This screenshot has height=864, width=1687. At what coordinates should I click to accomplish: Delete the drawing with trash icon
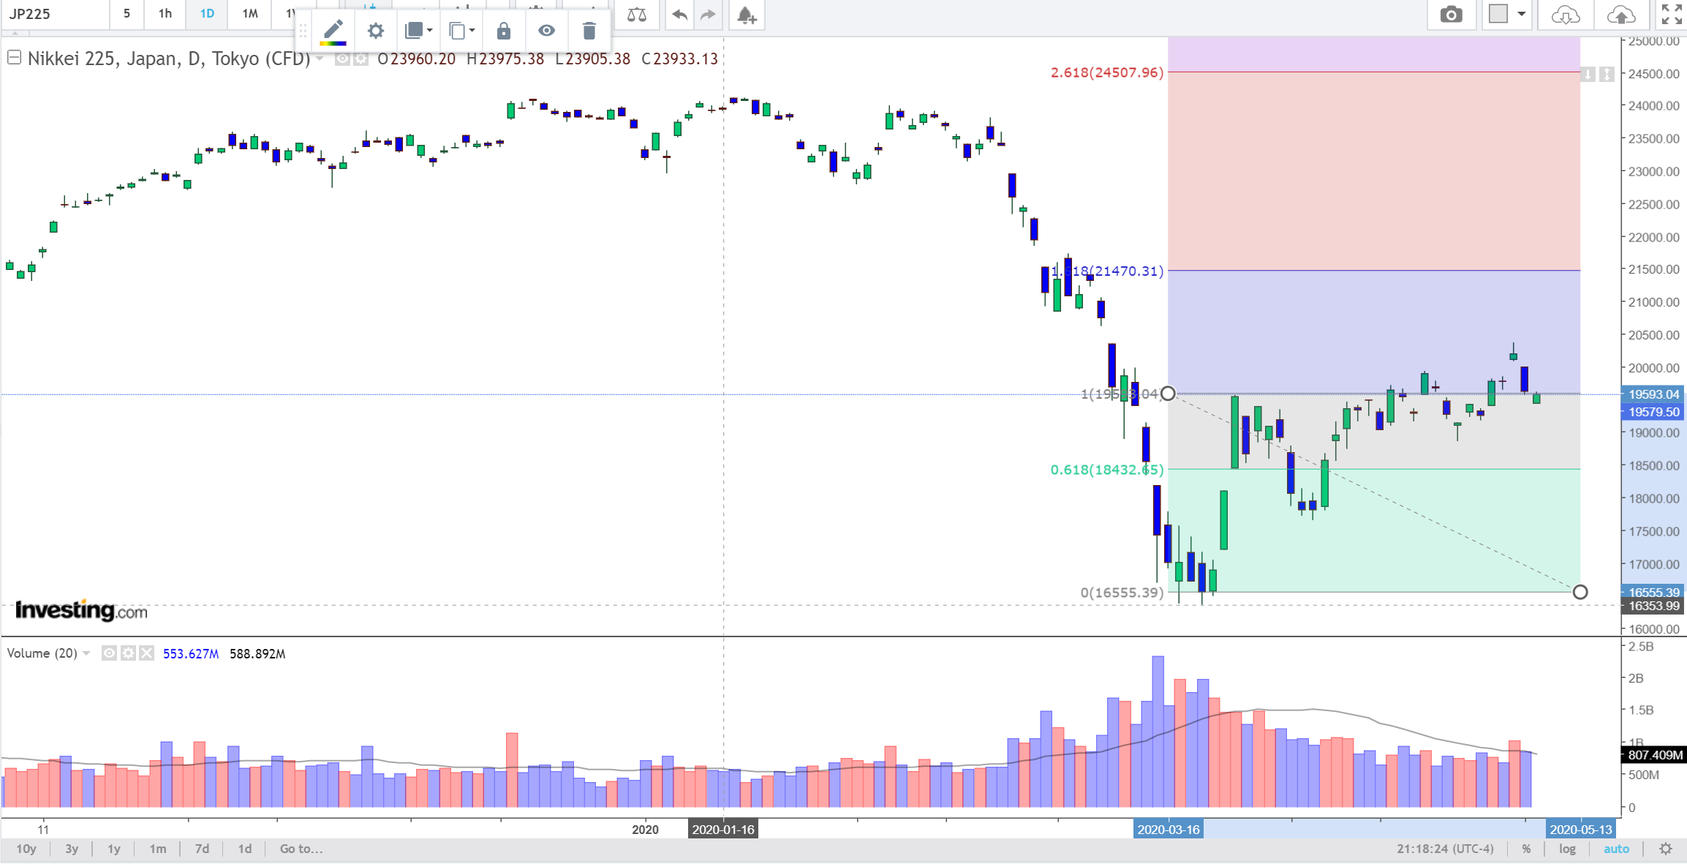coord(589,31)
